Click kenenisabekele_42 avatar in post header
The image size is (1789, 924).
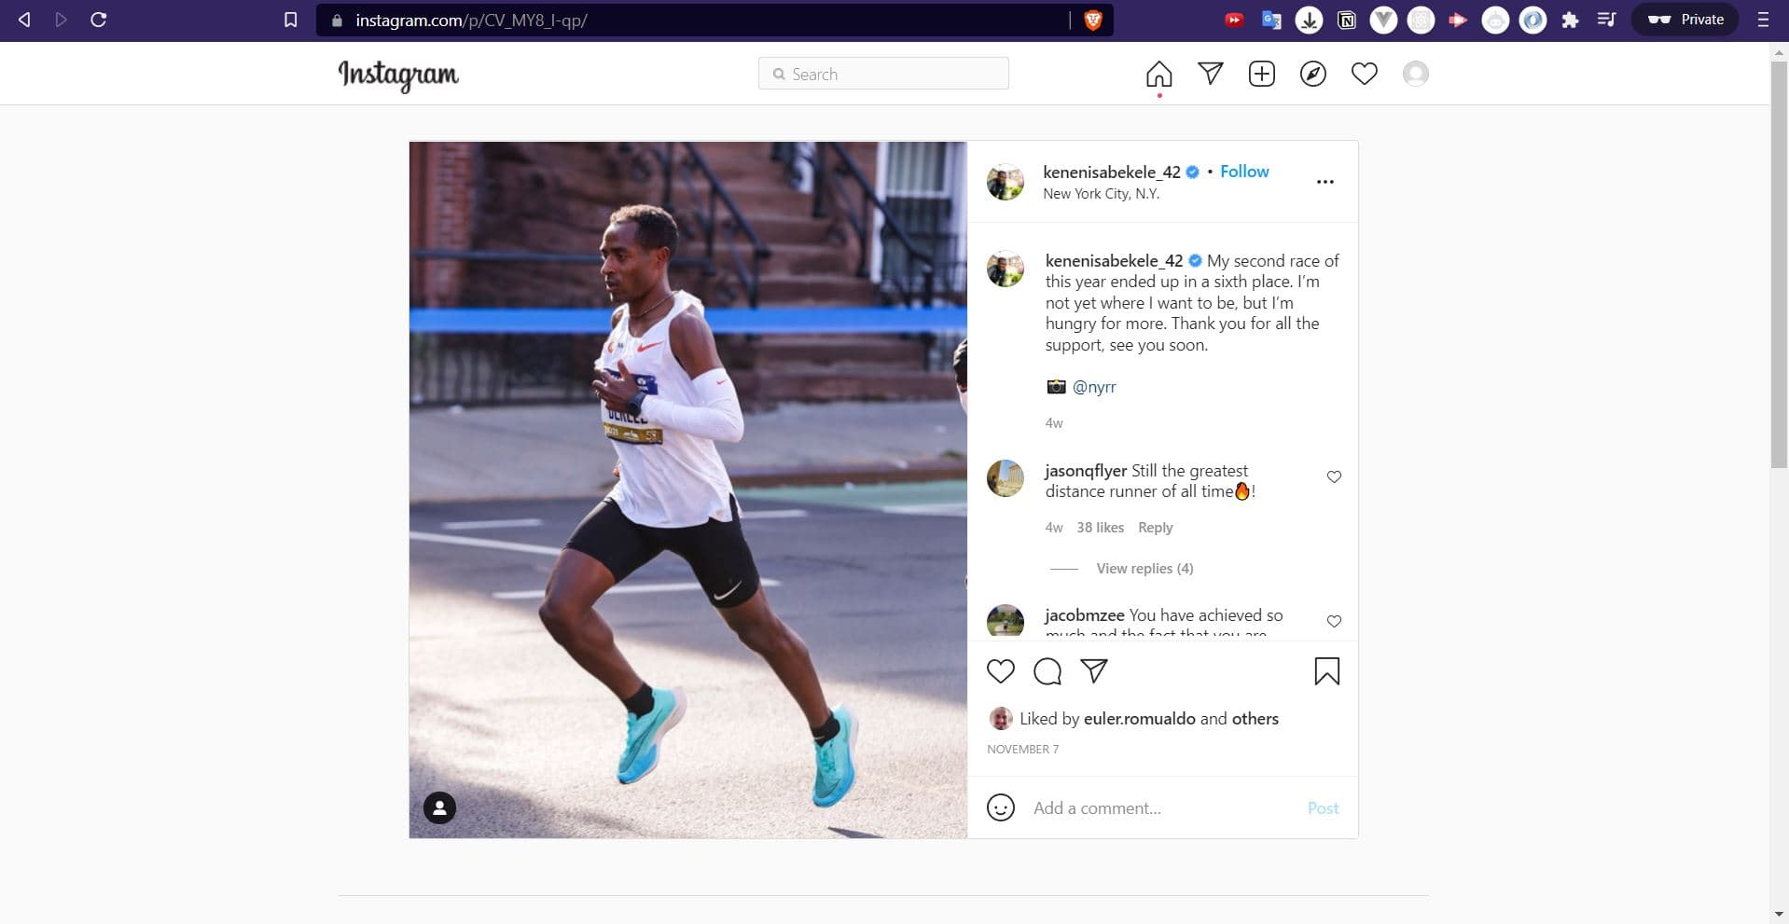1005,182
